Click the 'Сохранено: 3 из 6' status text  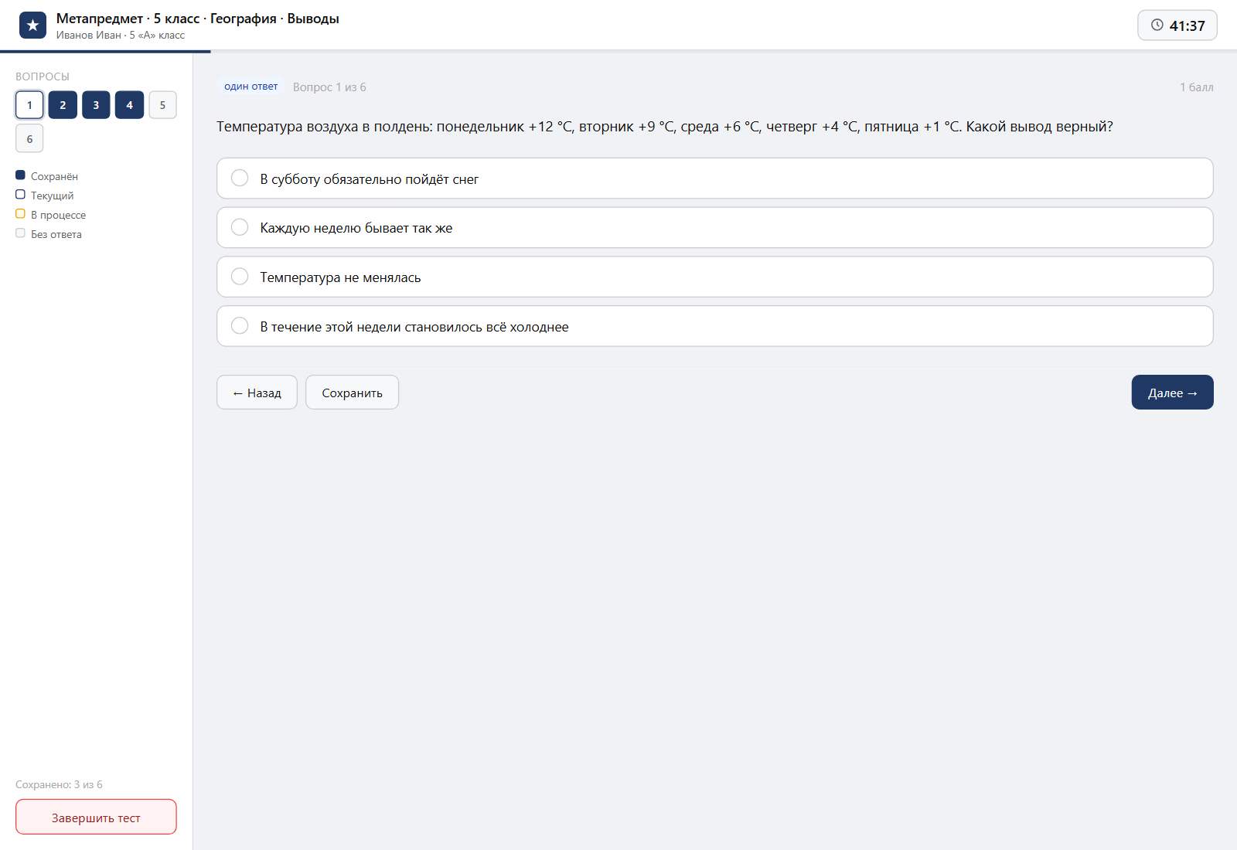59,784
